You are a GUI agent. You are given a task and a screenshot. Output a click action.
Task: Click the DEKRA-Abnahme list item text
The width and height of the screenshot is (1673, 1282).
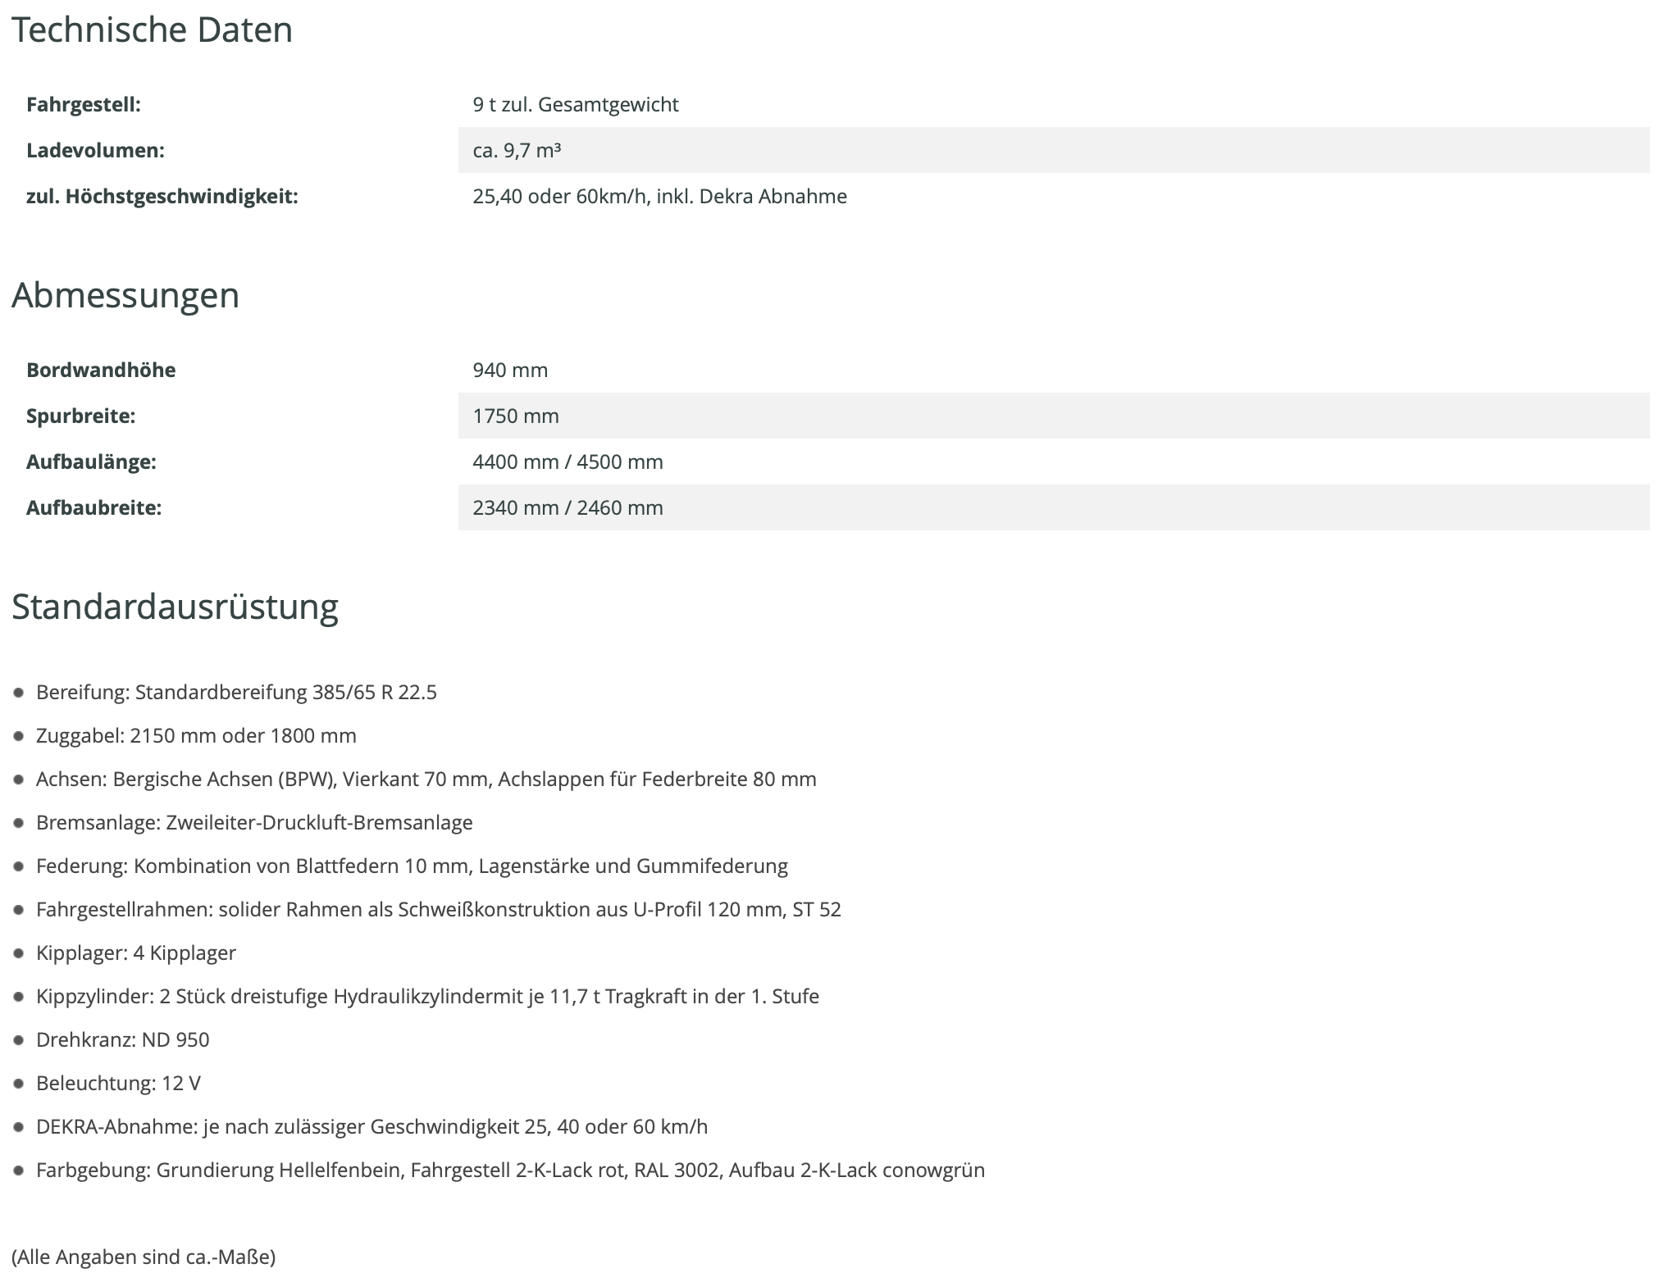pos(372,1127)
